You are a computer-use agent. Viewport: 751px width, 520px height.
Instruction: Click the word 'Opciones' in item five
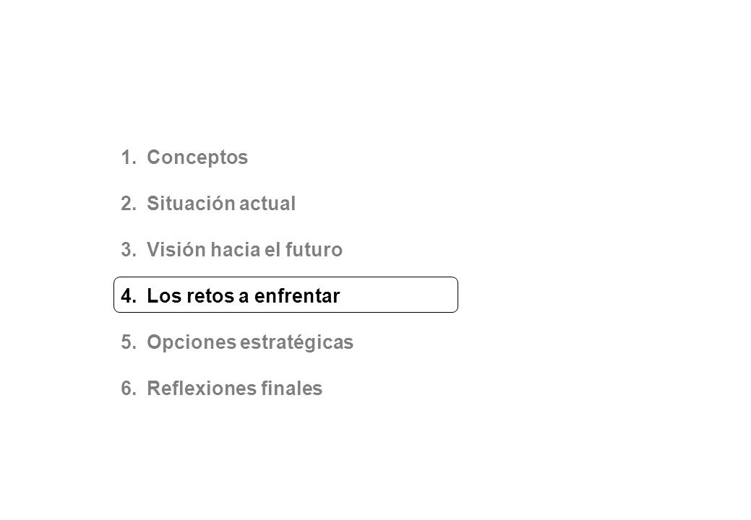[x=191, y=342]
